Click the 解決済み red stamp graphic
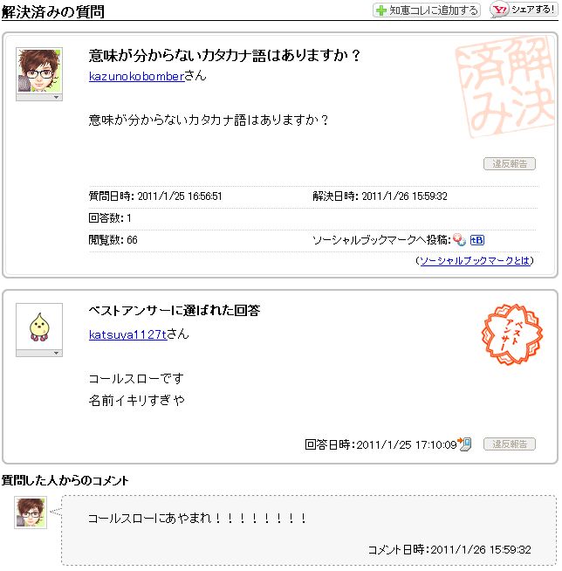 point(504,86)
